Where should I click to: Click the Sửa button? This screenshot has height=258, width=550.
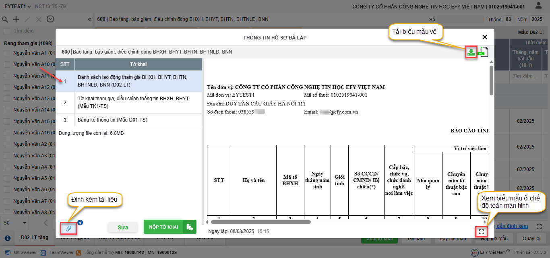(x=123, y=227)
